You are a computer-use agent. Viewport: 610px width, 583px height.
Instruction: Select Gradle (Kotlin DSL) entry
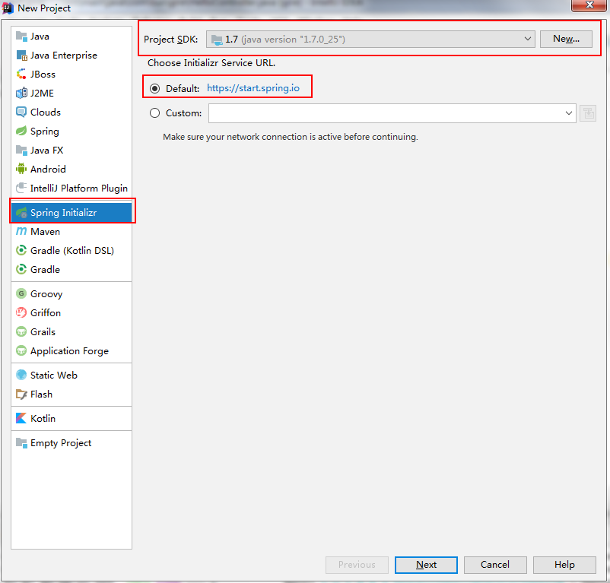coord(72,251)
